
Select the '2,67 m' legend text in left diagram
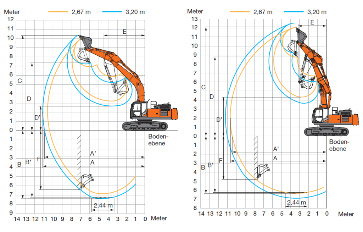(x=81, y=12)
